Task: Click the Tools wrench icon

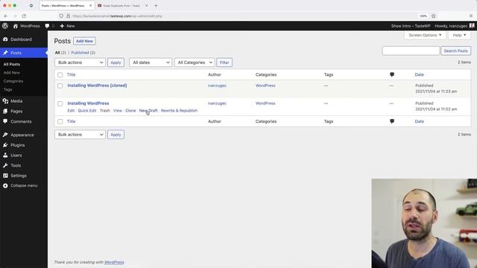Action: [5, 165]
